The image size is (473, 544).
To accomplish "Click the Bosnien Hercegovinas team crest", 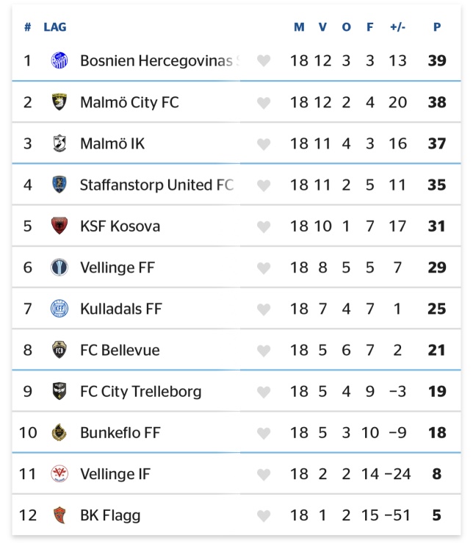I will [59, 60].
